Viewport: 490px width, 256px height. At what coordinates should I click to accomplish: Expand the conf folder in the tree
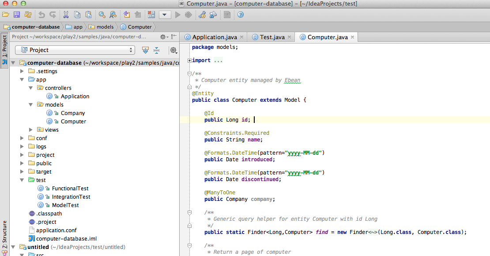tap(22, 138)
